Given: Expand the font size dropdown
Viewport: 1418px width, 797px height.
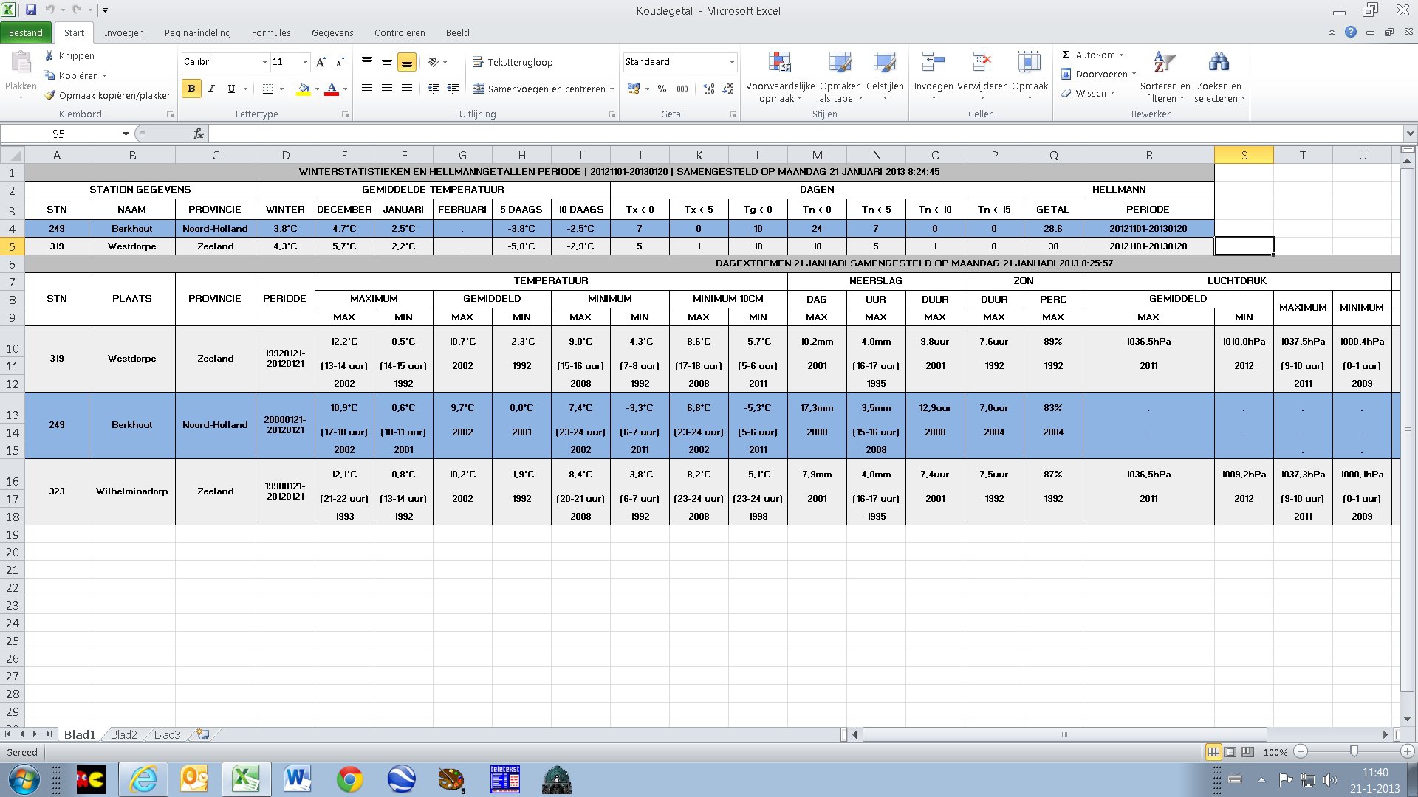Looking at the screenshot, I should click(305, 62).
